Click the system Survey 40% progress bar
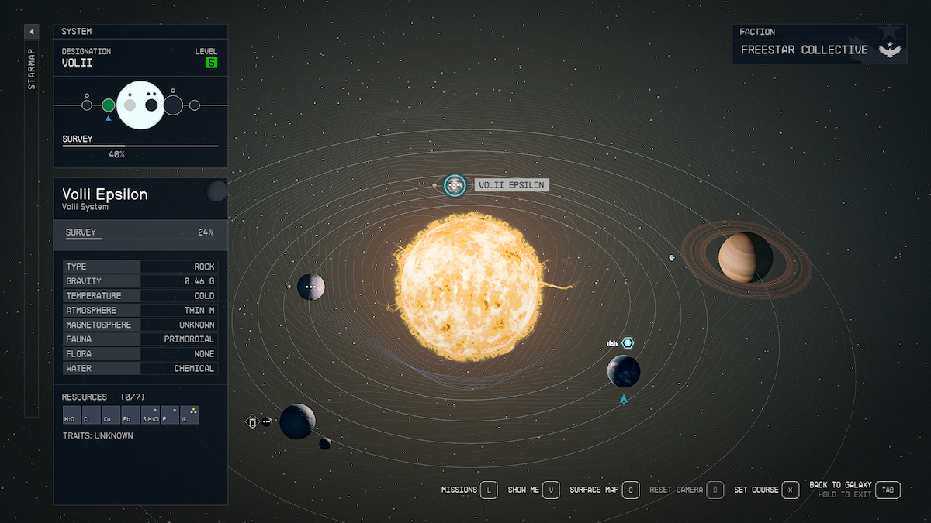This screenshot has height=523, width=931. (140, 146)
